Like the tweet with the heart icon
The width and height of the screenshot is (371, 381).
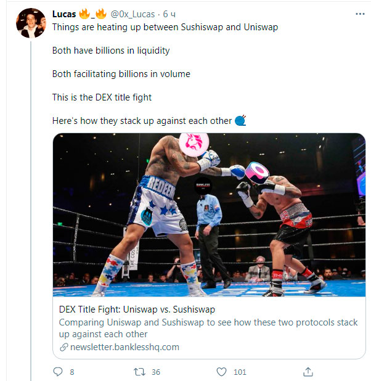point(222,372)
